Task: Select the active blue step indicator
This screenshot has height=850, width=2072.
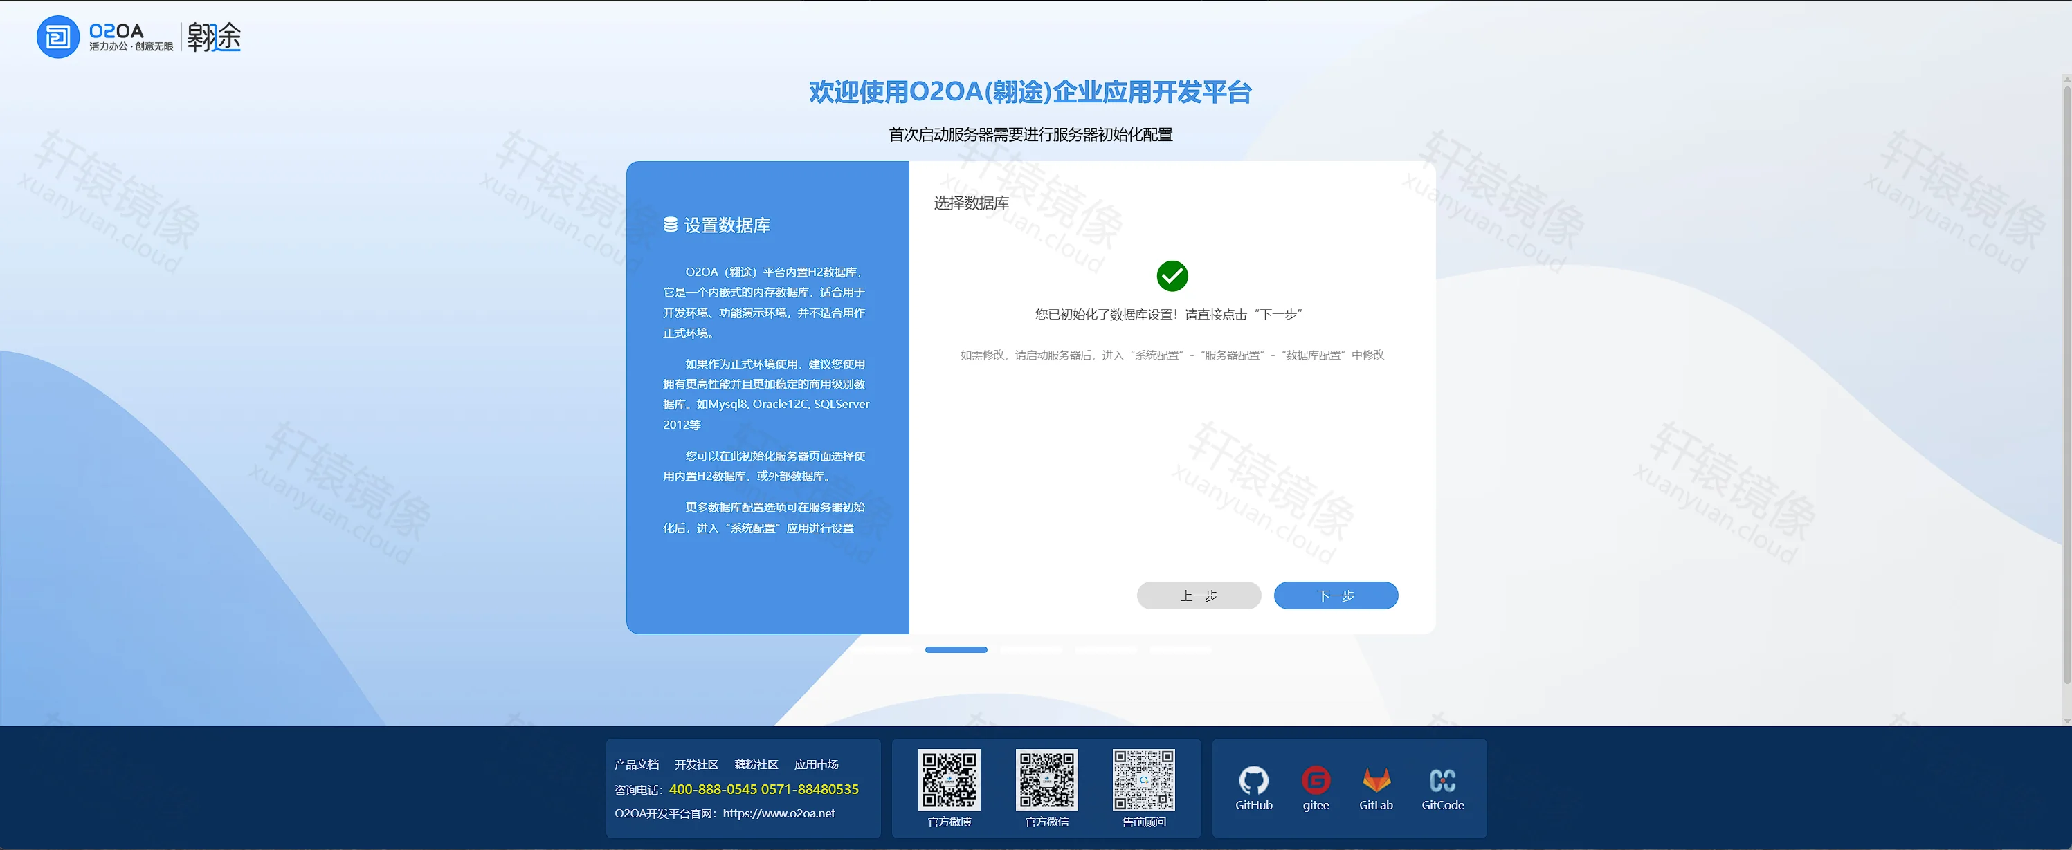Action: [x=956, y=649]
